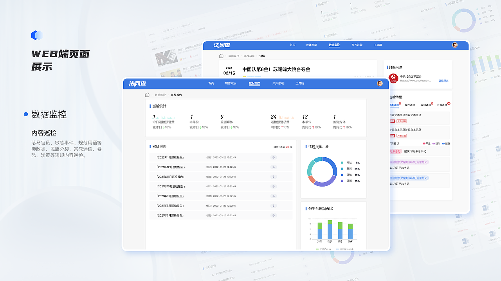Open the 媒体观察 menu item

click(x=230, y=83)
